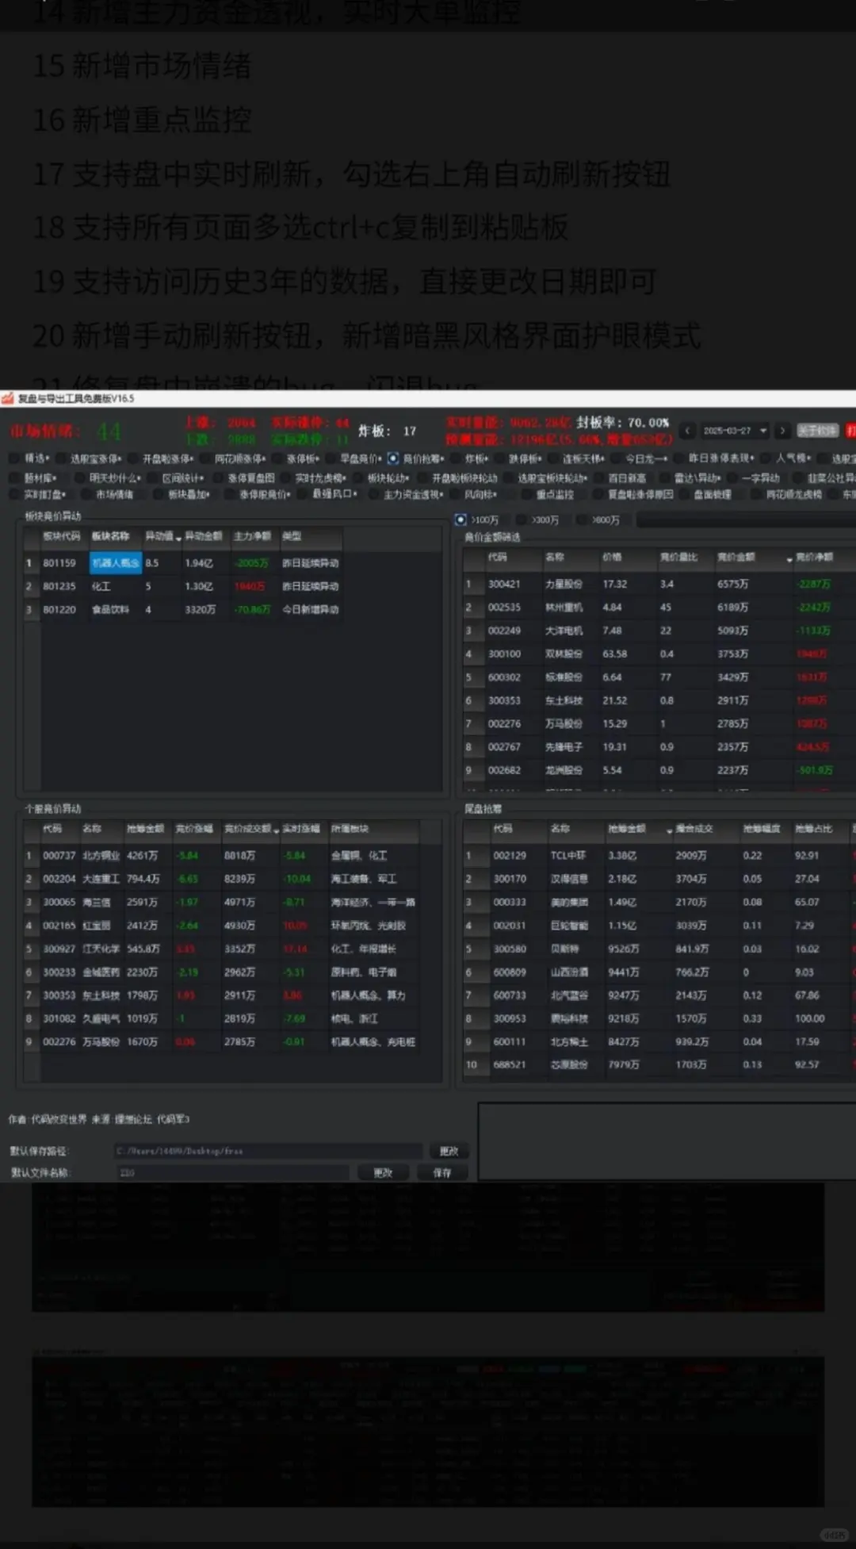Viewport: 856px width, 1549px height.
Task: Select the 市场情绪 radio option
Action: pyautogui.click(x=109, y=494)
